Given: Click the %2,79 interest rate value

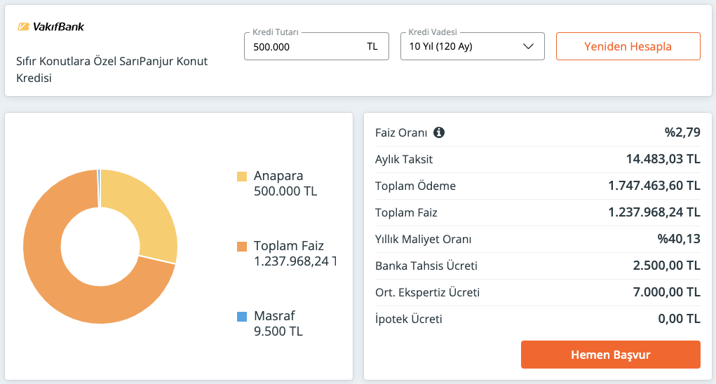Looking at the screenshot, I should coord(682,132).
